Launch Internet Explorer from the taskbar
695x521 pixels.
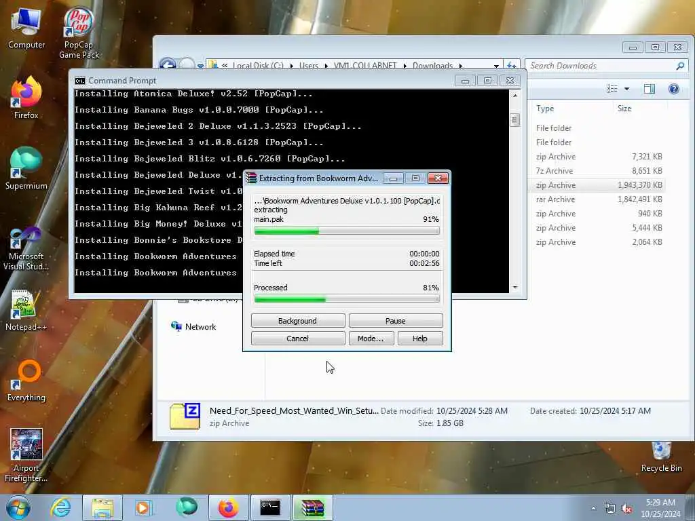click(x=60, y=507)
